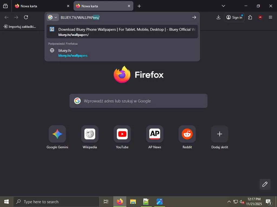The height and width of the screenshot is (207, 277).
Task: Select the Download Bluey Phone Wallpapers suggestion
Action: [122, 32]
